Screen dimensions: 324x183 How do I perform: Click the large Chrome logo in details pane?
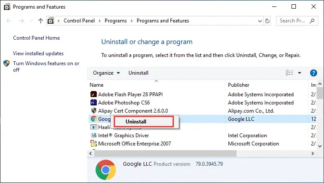tap(106, 170)
